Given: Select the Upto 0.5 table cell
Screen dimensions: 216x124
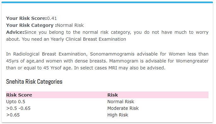Looking at the screenshot, I should click(x=16, y=102).
